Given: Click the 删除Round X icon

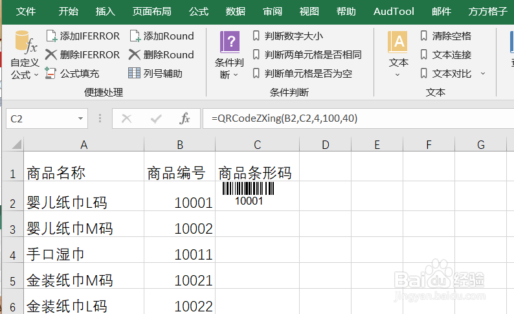Looking at the screenshot, I should [x=135, y=54].
